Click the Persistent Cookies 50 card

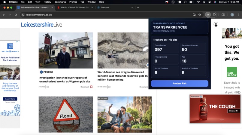point(193,48)
